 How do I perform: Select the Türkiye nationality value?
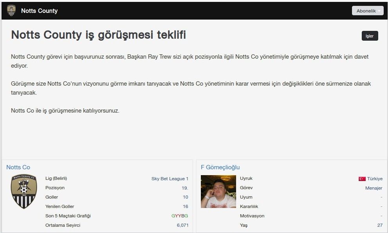point(375,179)
